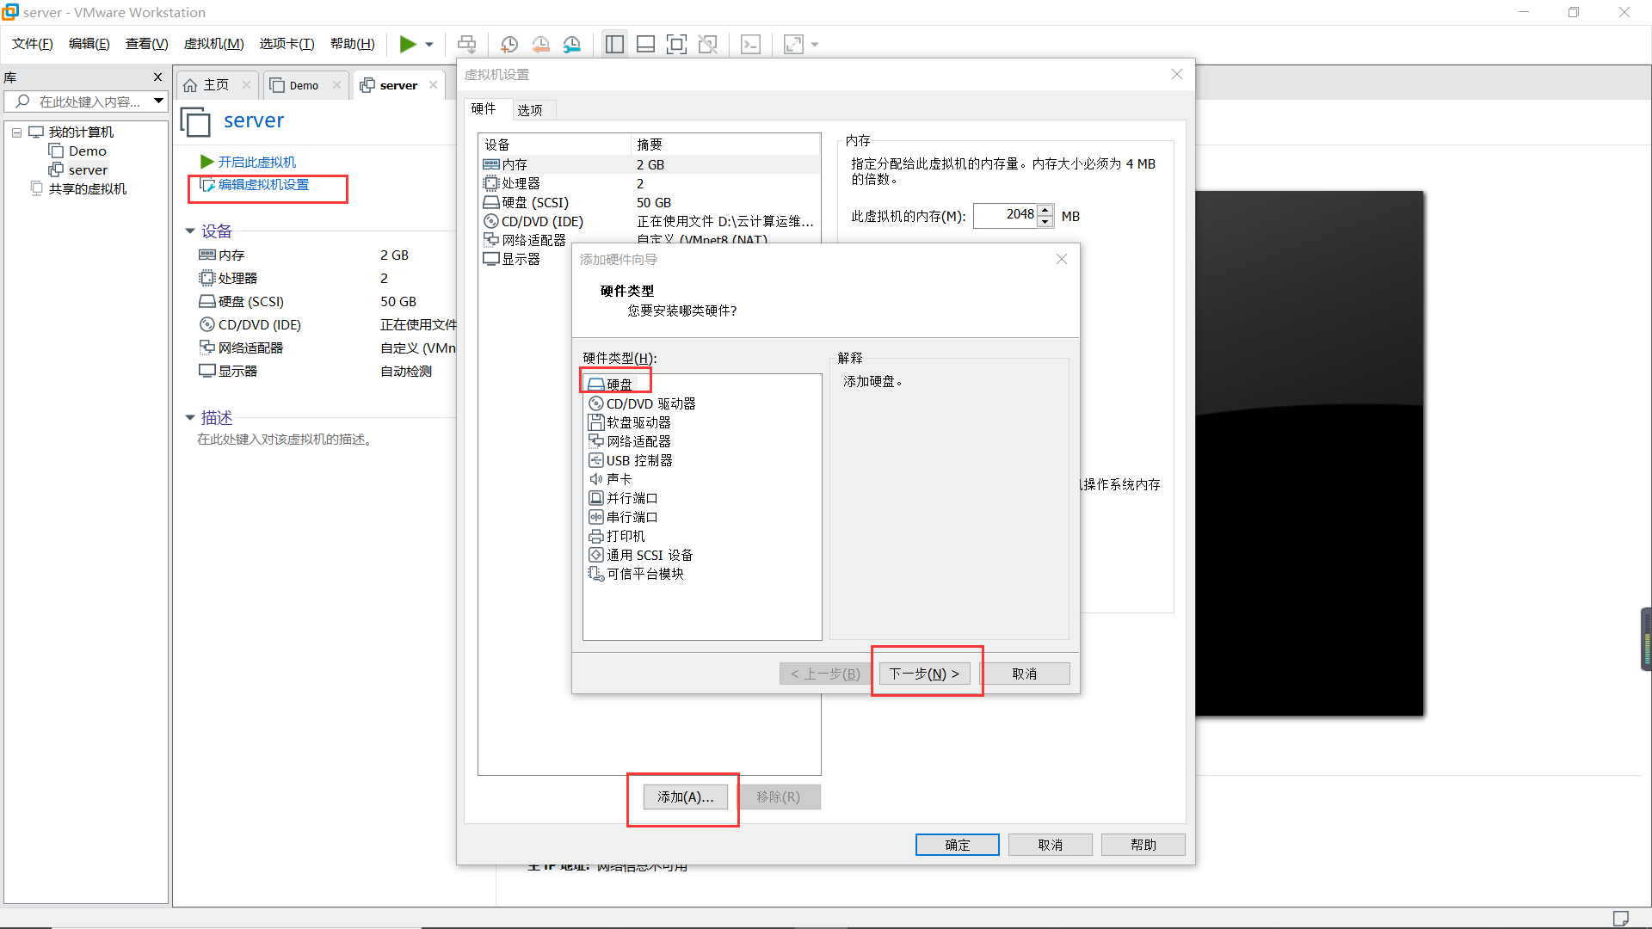Open the 选项卡(T) menu
1652x929 pixels.
(x=287, y=44)
